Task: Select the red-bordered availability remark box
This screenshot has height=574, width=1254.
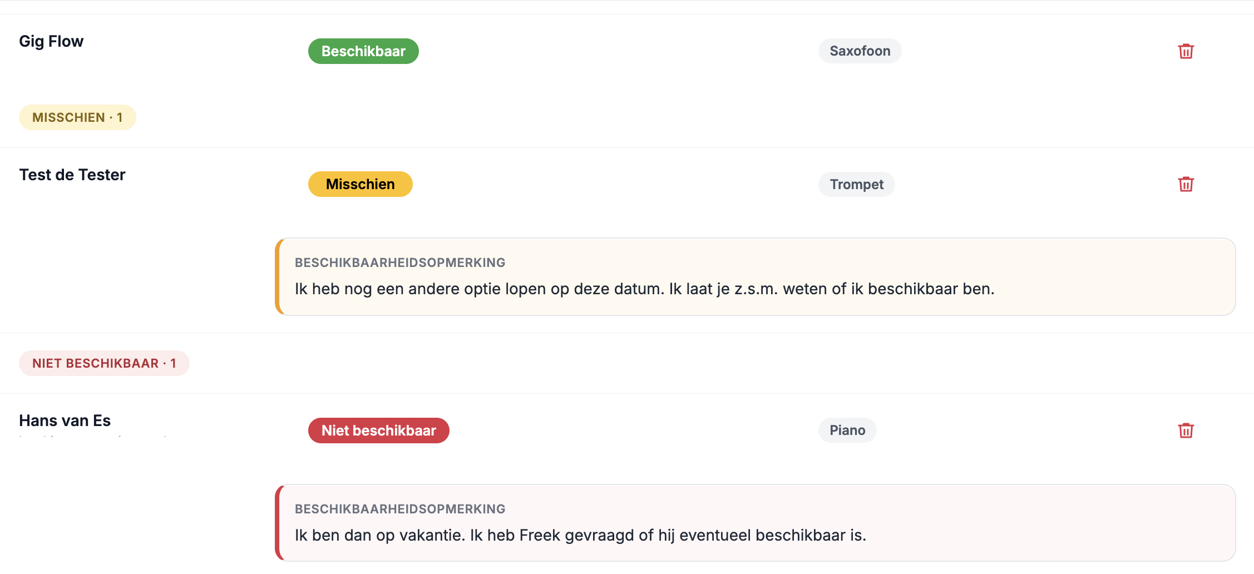Action: [756, 523]
